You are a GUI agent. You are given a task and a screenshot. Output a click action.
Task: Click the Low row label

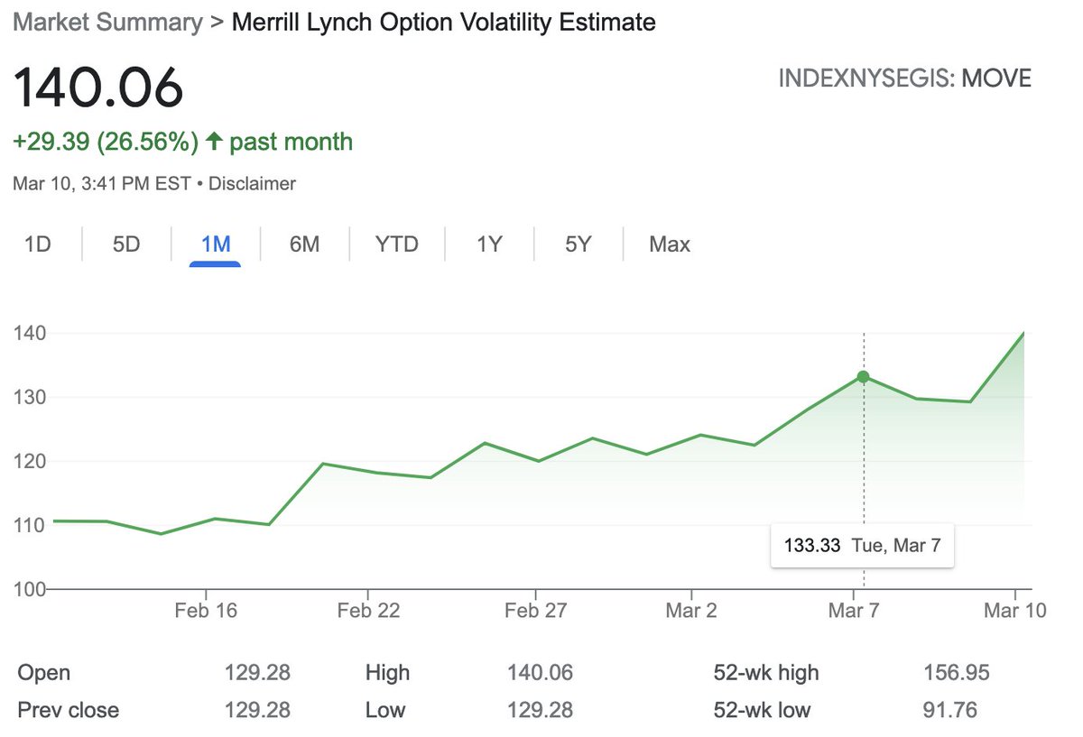(x=385, y=710)
